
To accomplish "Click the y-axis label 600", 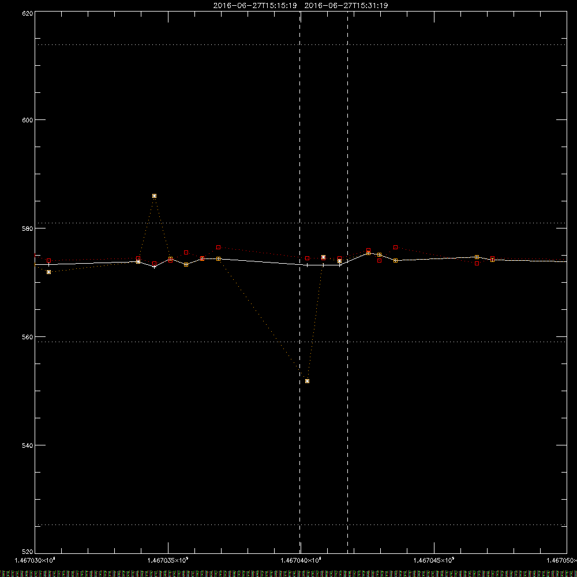I will click(28, 120).
